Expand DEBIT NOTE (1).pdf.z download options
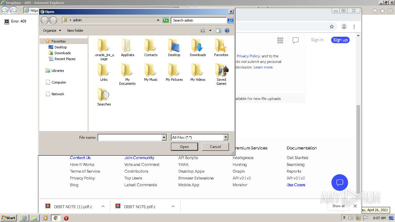The width and height of the screenshot is (395, 222). coord(103,207)
